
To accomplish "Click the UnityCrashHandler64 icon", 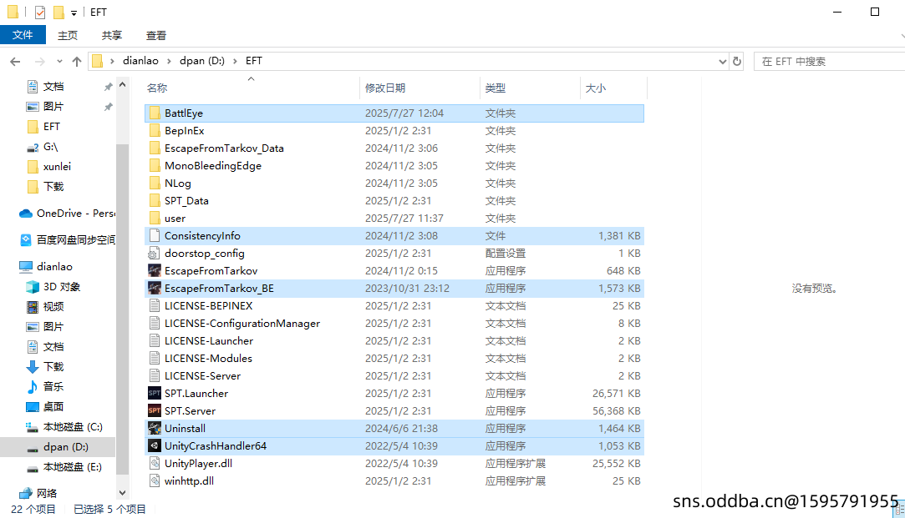I will (x=154, y=446).
